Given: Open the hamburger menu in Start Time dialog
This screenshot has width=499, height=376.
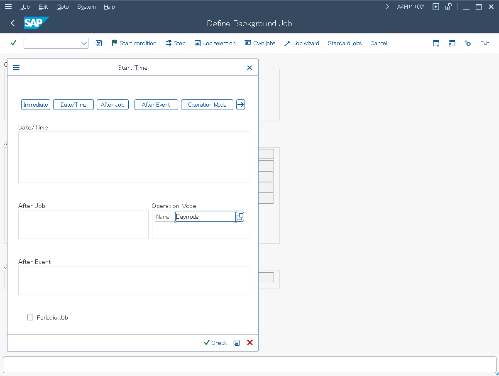Looking at the screenshot, I should click(16, 68).
